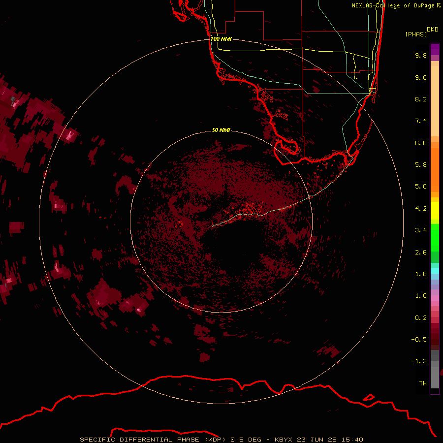Click the bright green color bar segment
Screen dimensions: 443x443
click(x=435, y=238)
